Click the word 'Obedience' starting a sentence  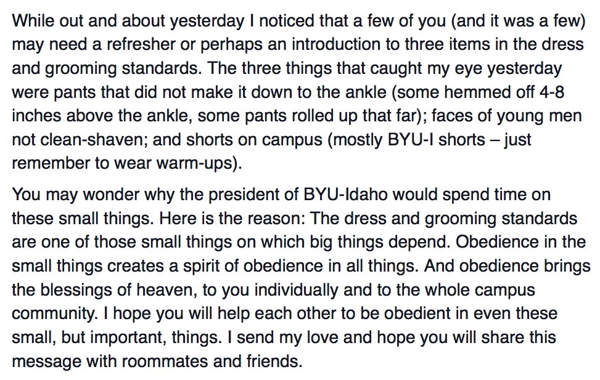[x=496, y=242]
